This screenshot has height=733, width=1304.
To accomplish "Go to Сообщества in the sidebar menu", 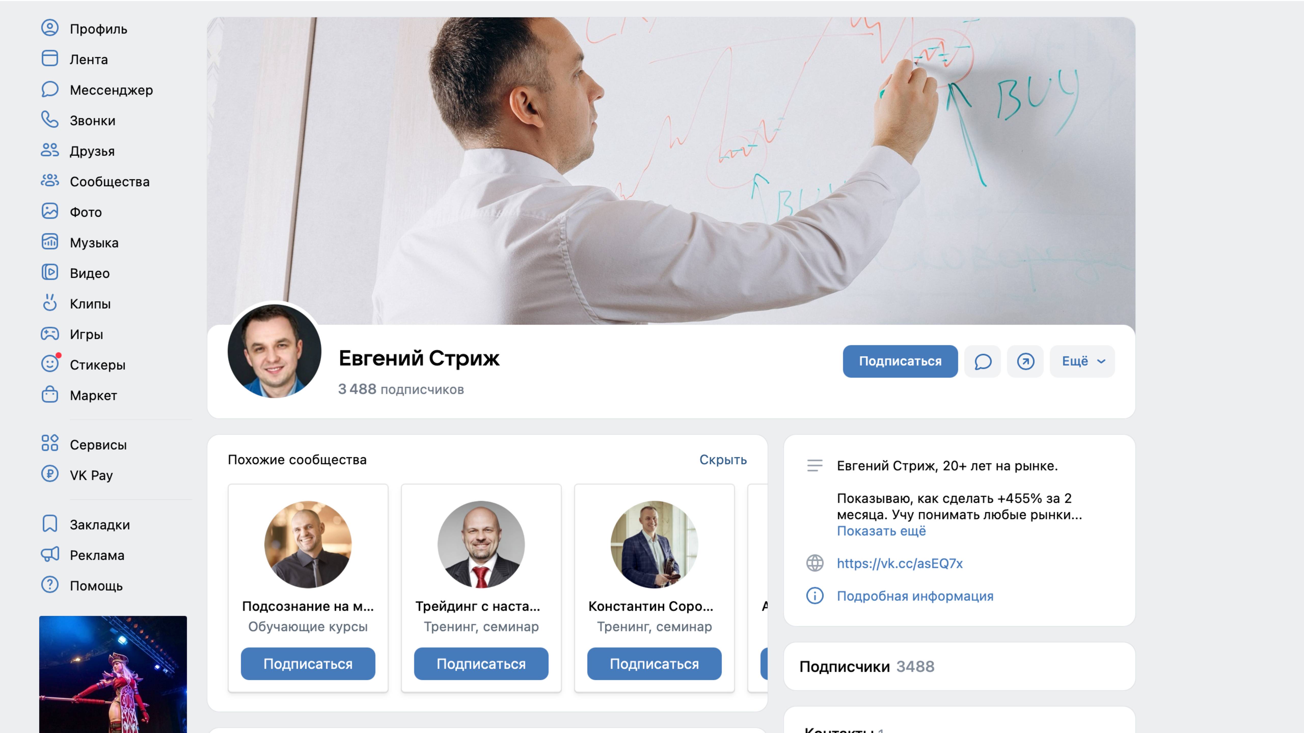I will pos(110,182).
